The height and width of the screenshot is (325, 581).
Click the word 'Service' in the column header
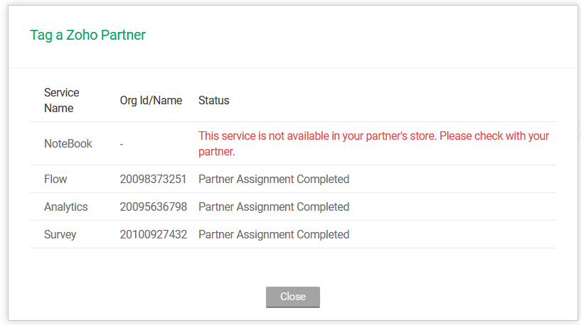(x=62, y=92)
